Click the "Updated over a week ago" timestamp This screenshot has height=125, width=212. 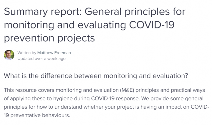(x=42, y=58)
